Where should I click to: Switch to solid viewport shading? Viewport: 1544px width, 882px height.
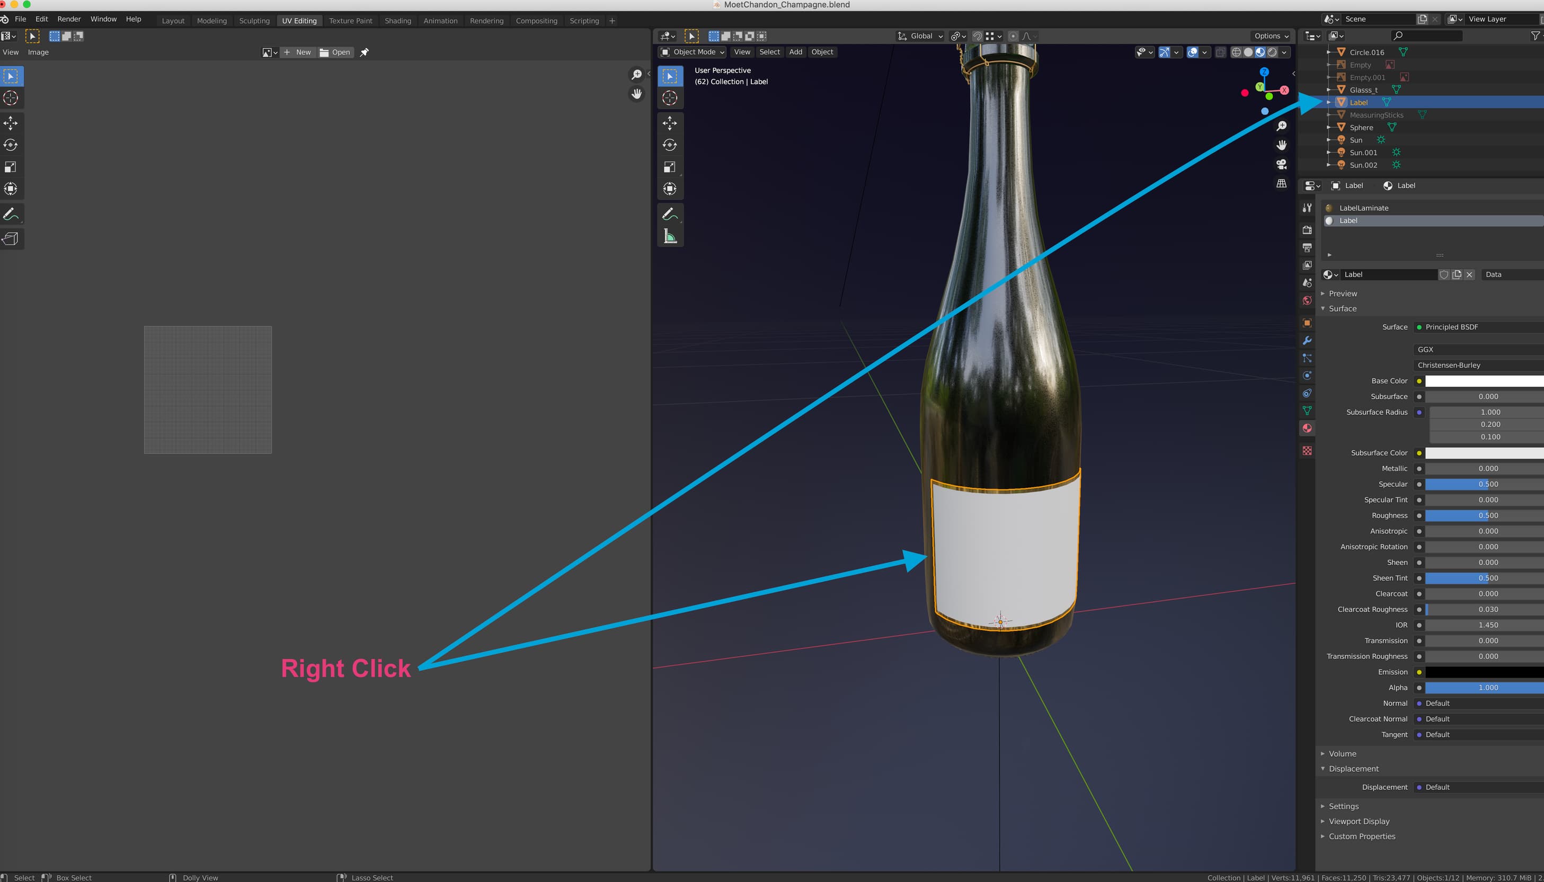pos(1248,52)
